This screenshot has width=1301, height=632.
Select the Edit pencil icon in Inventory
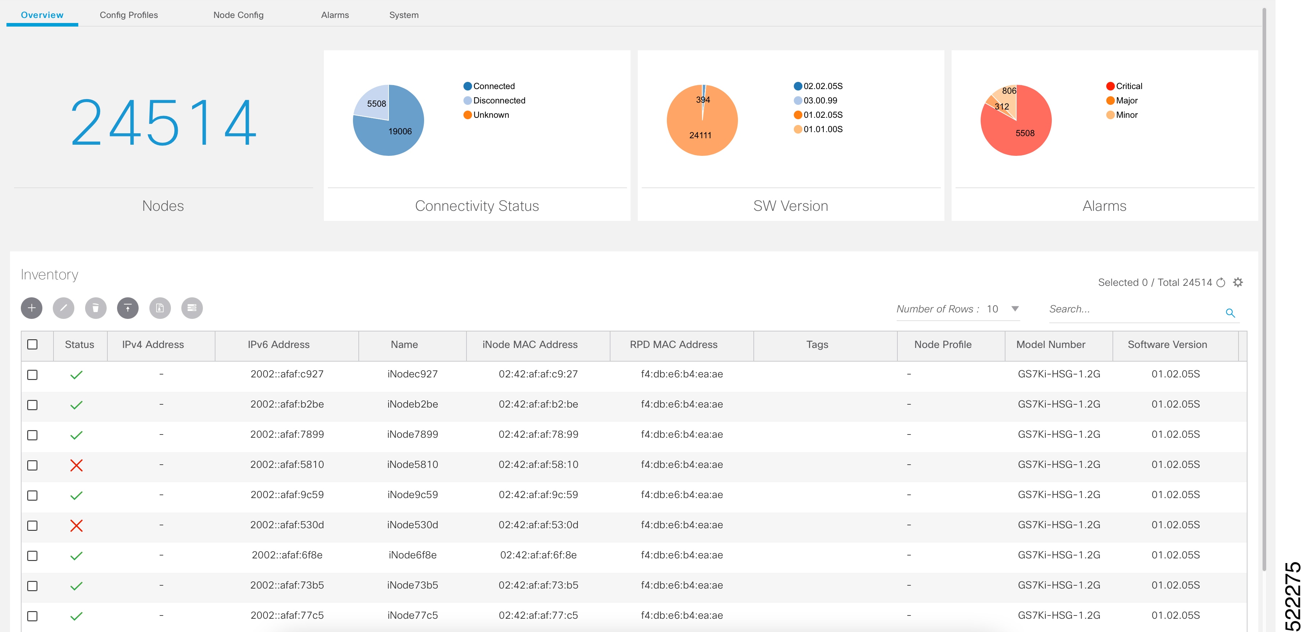(63, 308)
